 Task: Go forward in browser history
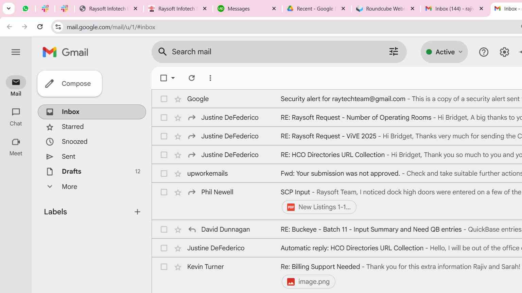pos(24,27)
